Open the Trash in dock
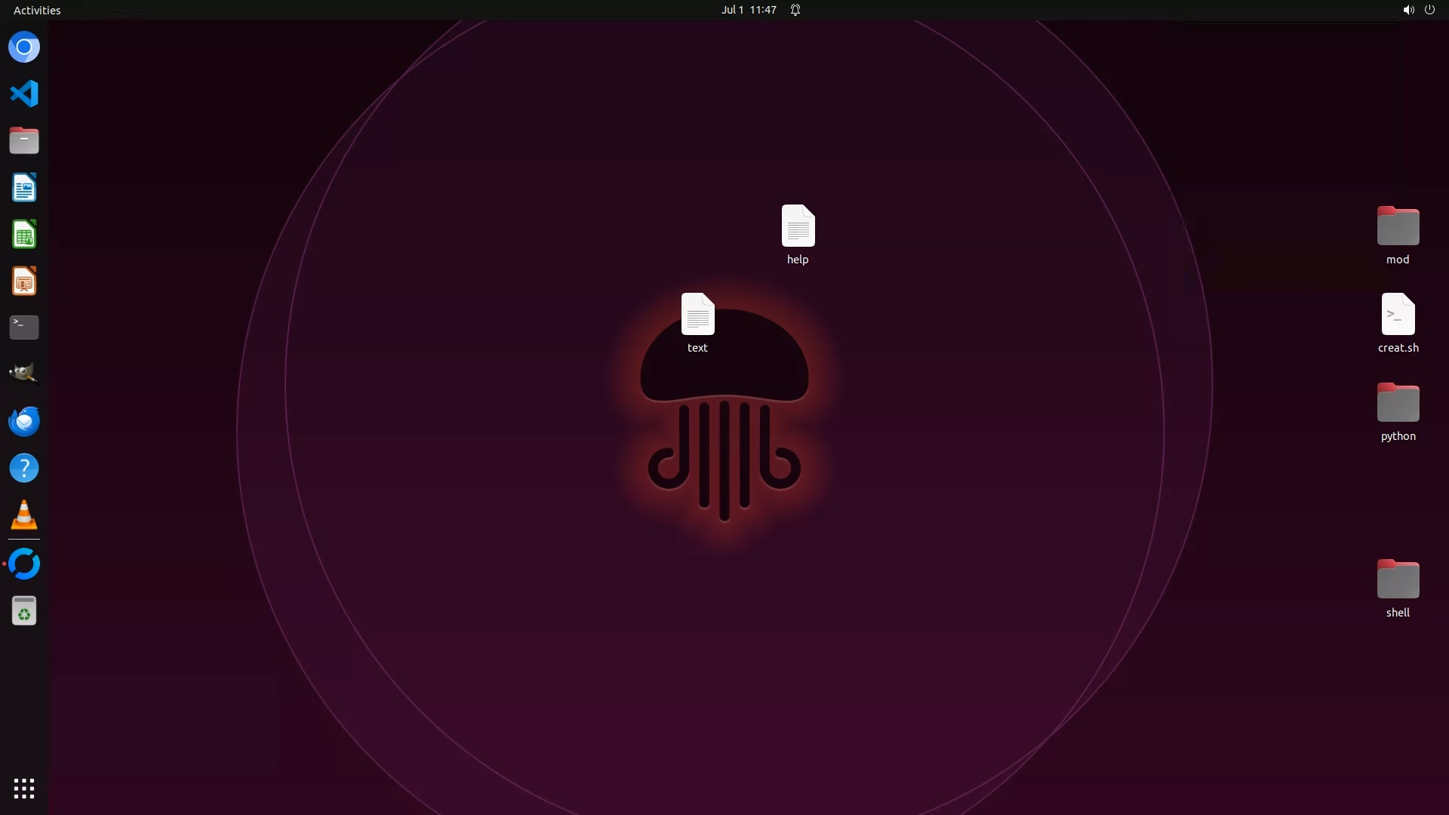The width and height of the screenshot is (1449, 815). [x=24, y=611]
